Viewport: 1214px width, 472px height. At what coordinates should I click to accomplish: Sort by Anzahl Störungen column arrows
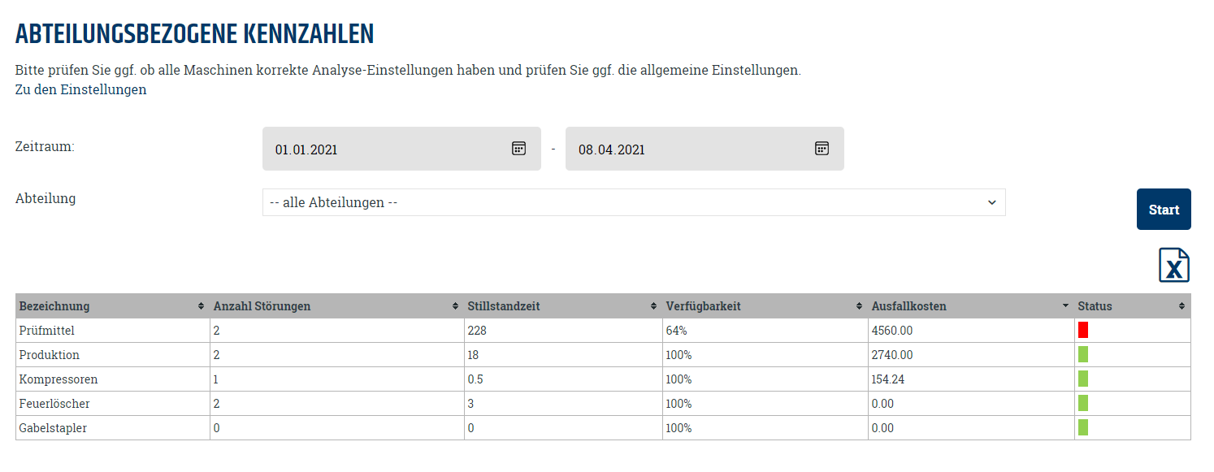[455, 306]
